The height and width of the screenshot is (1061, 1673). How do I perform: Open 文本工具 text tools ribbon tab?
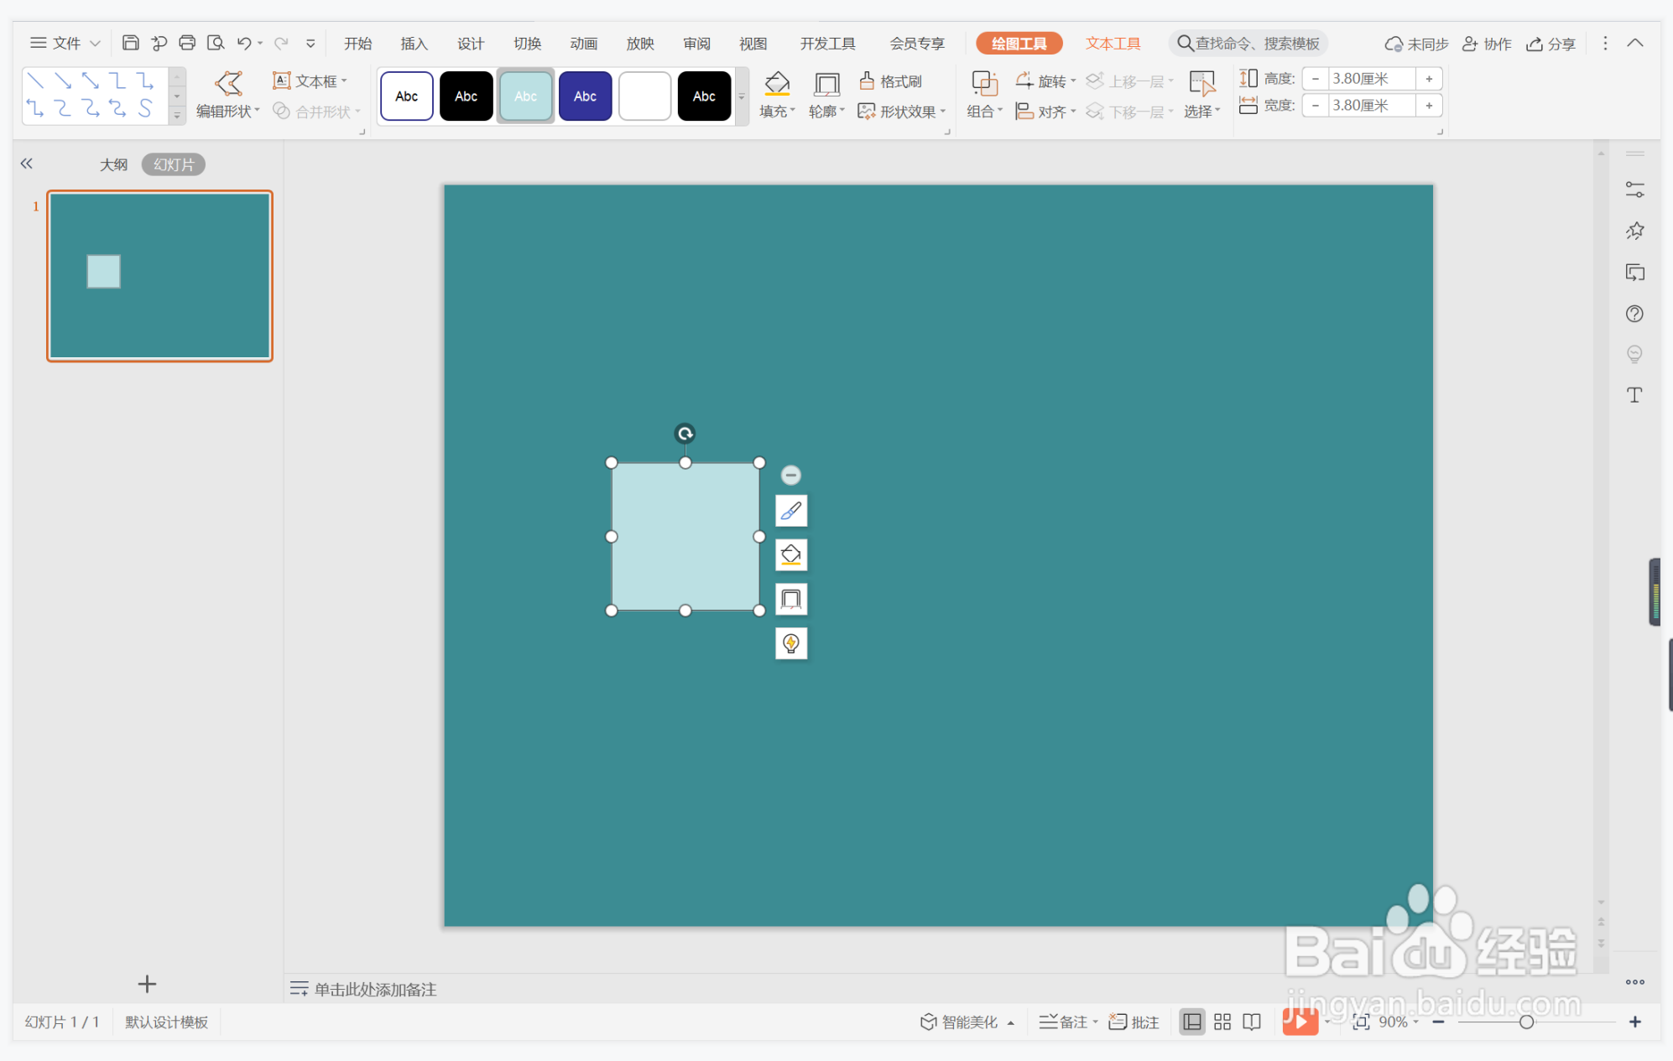pyautogui.click(x=1112, y=43)
